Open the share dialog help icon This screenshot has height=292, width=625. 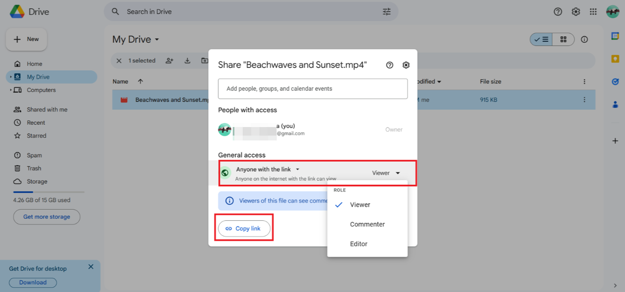pos(390,65)
